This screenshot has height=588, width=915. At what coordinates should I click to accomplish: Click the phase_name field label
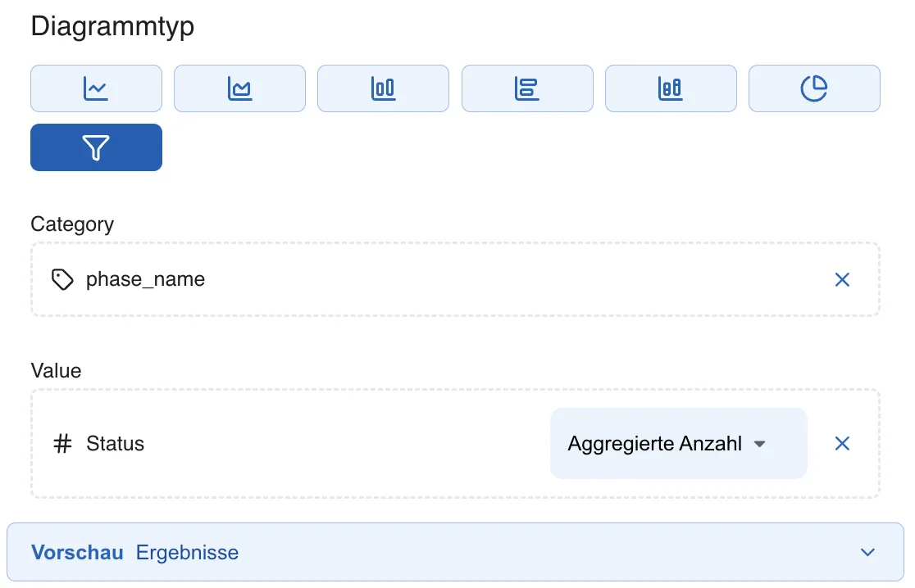(145, 280)
